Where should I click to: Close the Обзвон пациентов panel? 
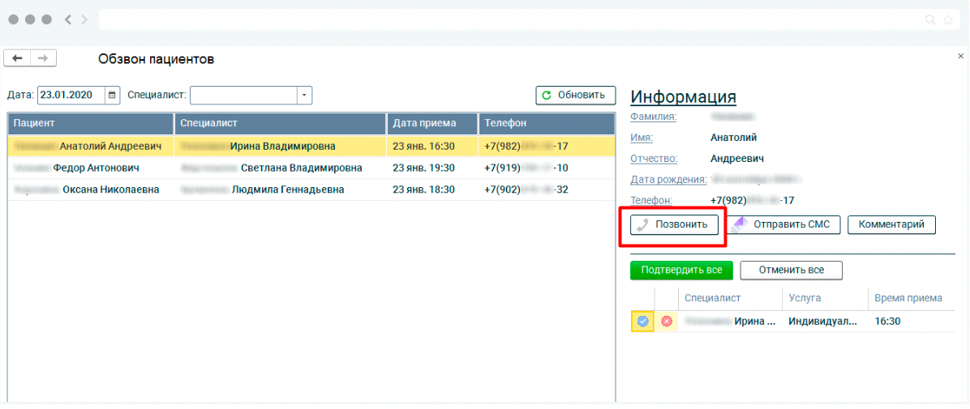pyautogui.click(x=961, y=55)
